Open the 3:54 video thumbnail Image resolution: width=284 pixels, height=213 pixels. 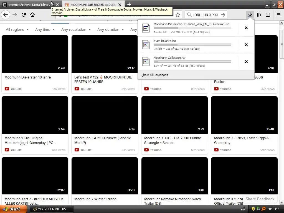click(x=35, y=115)
